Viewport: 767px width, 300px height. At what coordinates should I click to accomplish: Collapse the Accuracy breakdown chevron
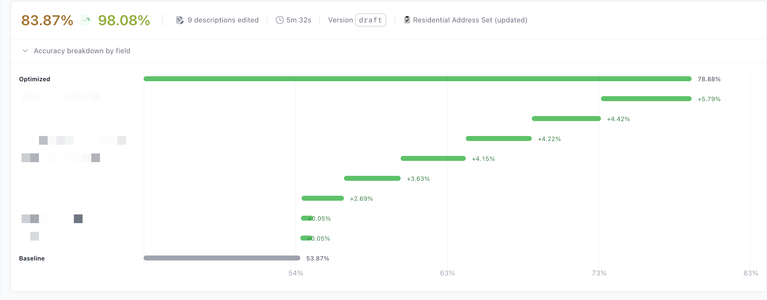[25, 51]
